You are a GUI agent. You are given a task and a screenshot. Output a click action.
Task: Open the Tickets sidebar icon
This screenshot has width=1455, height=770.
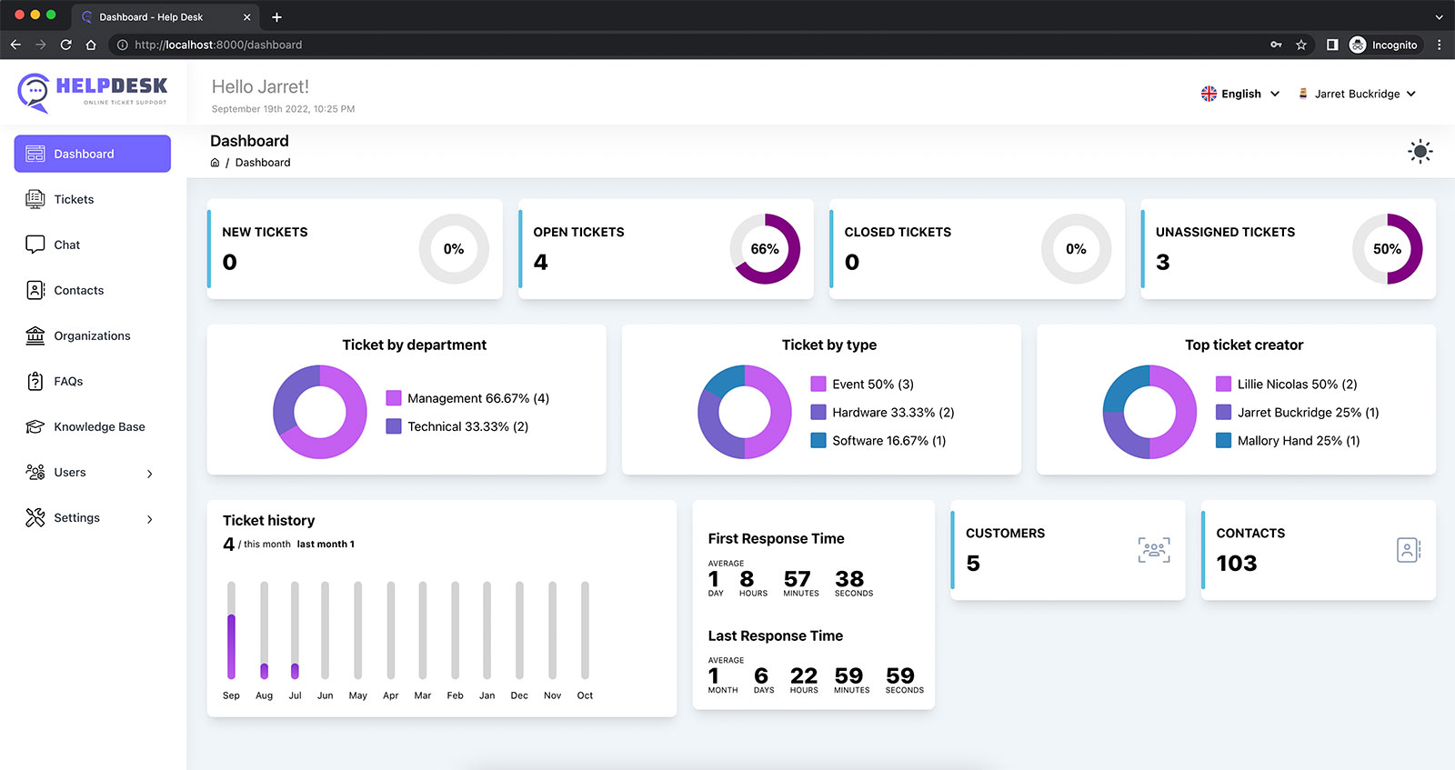[x=35, y=199]
